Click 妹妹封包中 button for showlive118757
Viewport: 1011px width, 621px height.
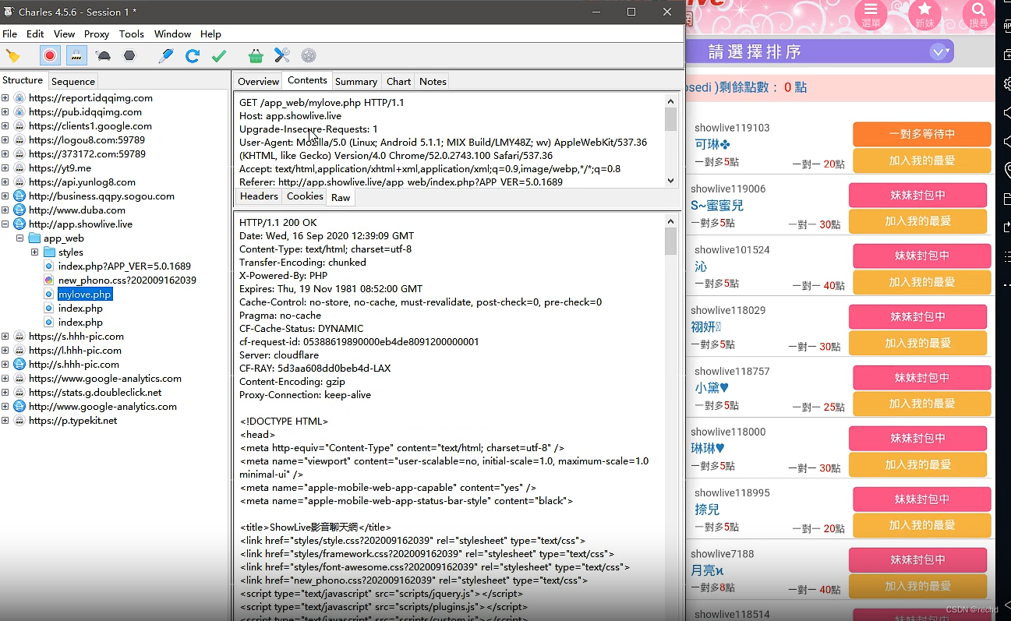[x=922, y=377]
